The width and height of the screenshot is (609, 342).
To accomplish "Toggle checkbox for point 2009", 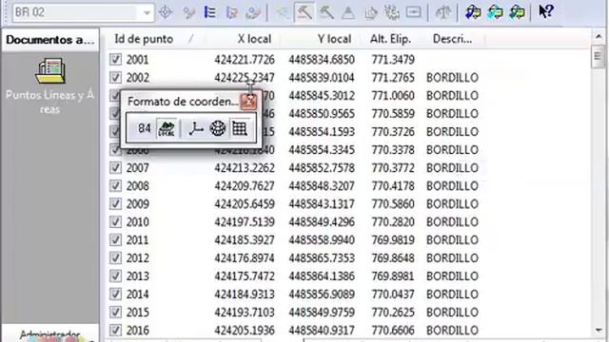I will click(115, 203).
